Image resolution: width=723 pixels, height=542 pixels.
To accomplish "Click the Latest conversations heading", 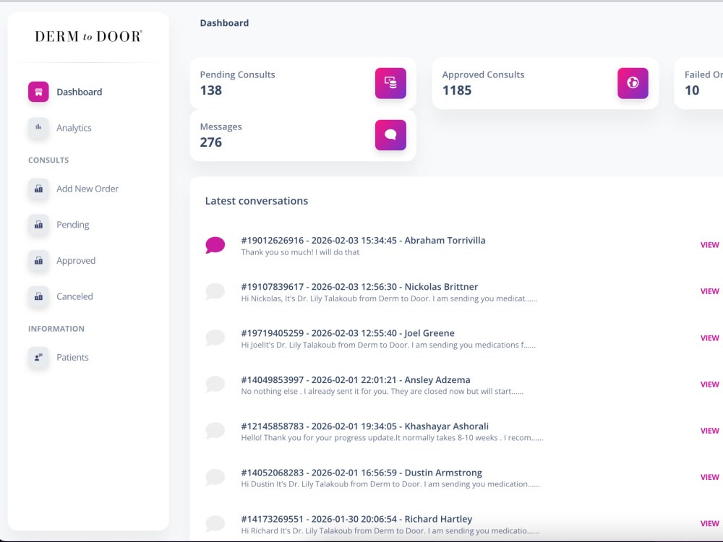I will click(257, 201).
